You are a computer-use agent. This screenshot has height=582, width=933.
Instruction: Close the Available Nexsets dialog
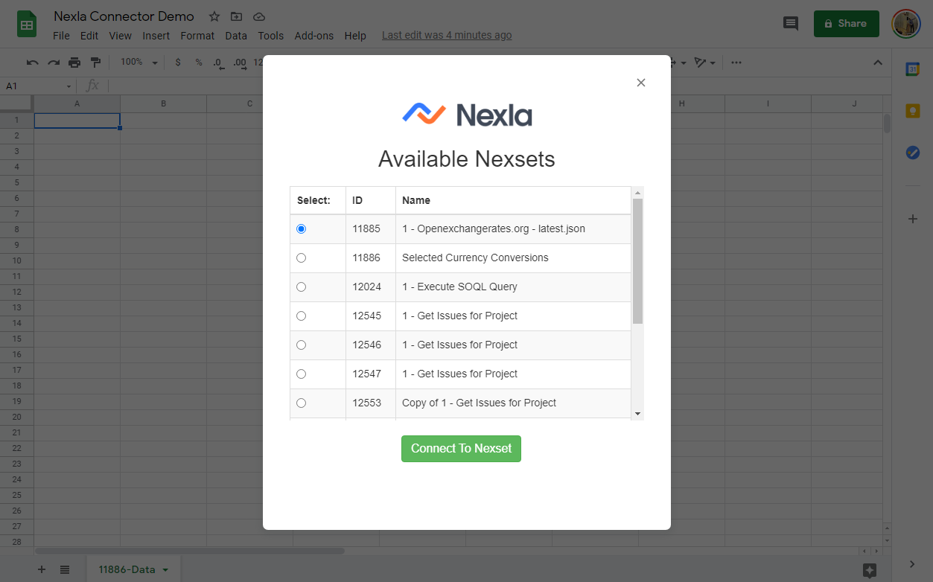641,83
